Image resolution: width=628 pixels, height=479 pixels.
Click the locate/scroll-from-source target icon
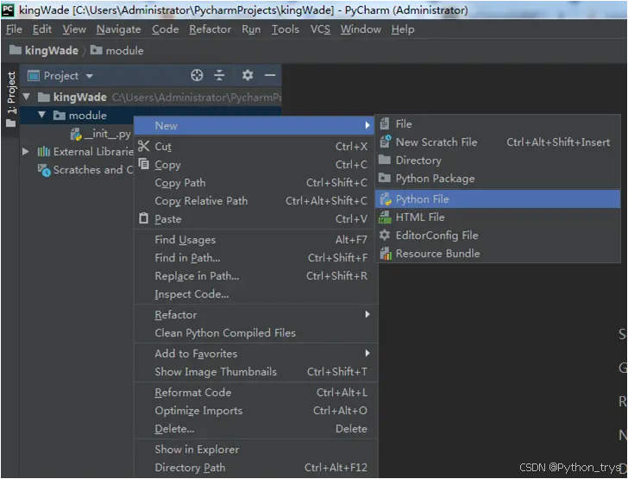(x=197, y=75)
